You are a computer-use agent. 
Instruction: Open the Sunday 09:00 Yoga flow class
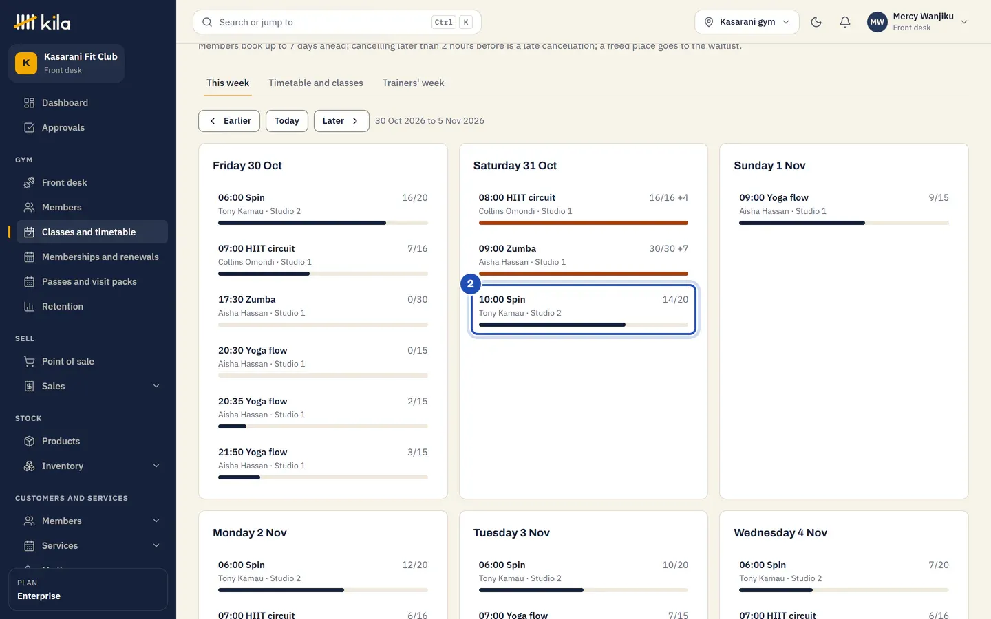(844, 208)
